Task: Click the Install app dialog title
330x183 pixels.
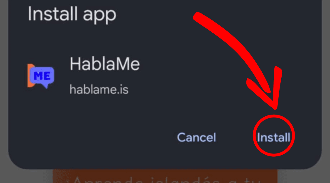Action: click(x=72, y=14)
